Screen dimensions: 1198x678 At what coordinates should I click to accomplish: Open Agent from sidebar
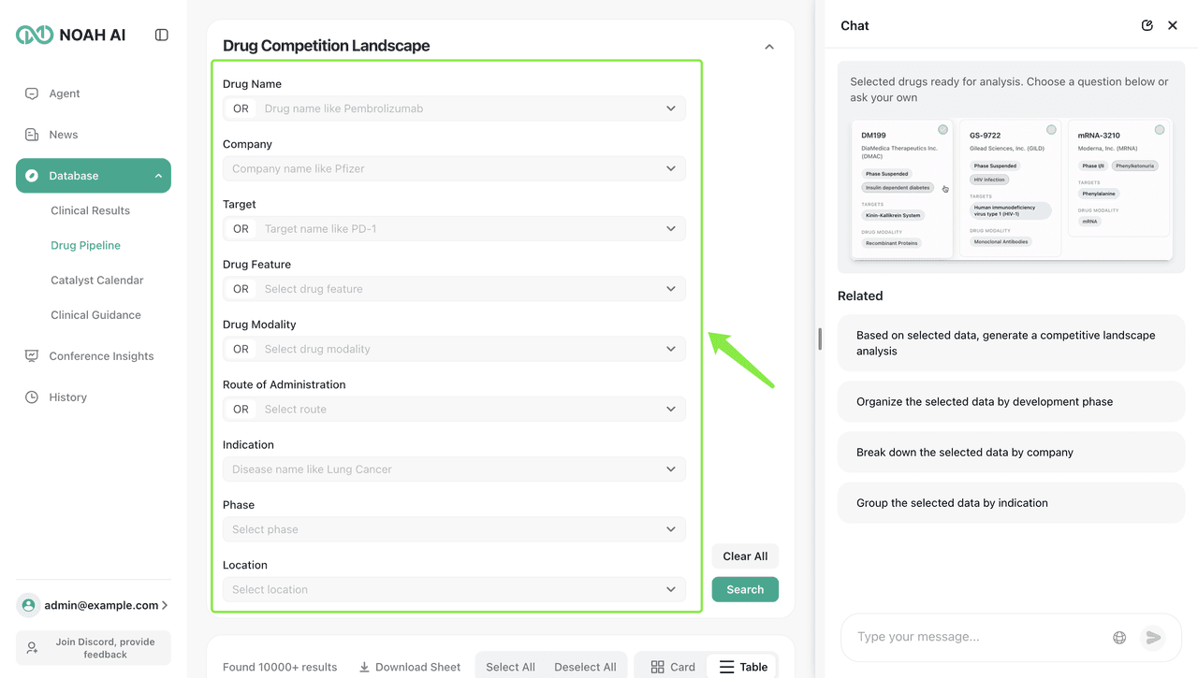click(x=64, y=94)
